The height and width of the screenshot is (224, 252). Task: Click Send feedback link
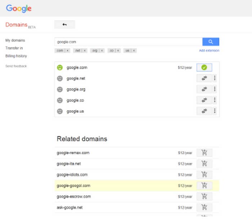coord(16,66)
